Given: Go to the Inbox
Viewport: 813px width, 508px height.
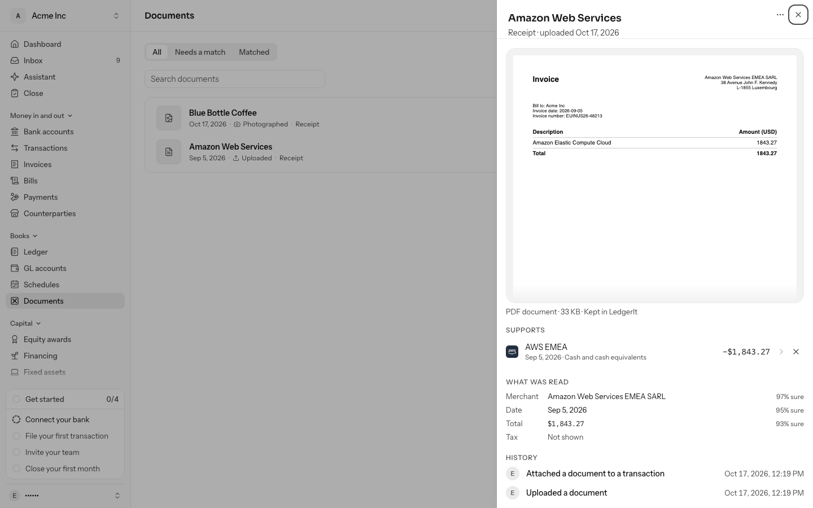Looking at the screenshot, I should click(x=65, y=60).
